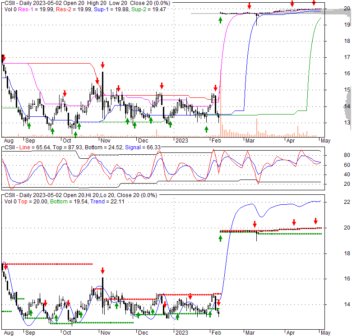Click the Signal = 66.33 oscillator label
The width and height of the screenshot is (352, 336).
pyautogui.click(x=143, y=147)
